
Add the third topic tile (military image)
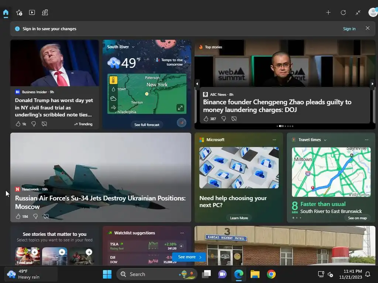click(x=89, y=252)
